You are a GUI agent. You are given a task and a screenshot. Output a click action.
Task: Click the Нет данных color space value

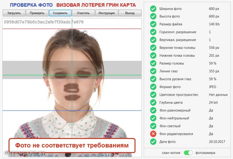pyautogui.click(x=218, y=95)
